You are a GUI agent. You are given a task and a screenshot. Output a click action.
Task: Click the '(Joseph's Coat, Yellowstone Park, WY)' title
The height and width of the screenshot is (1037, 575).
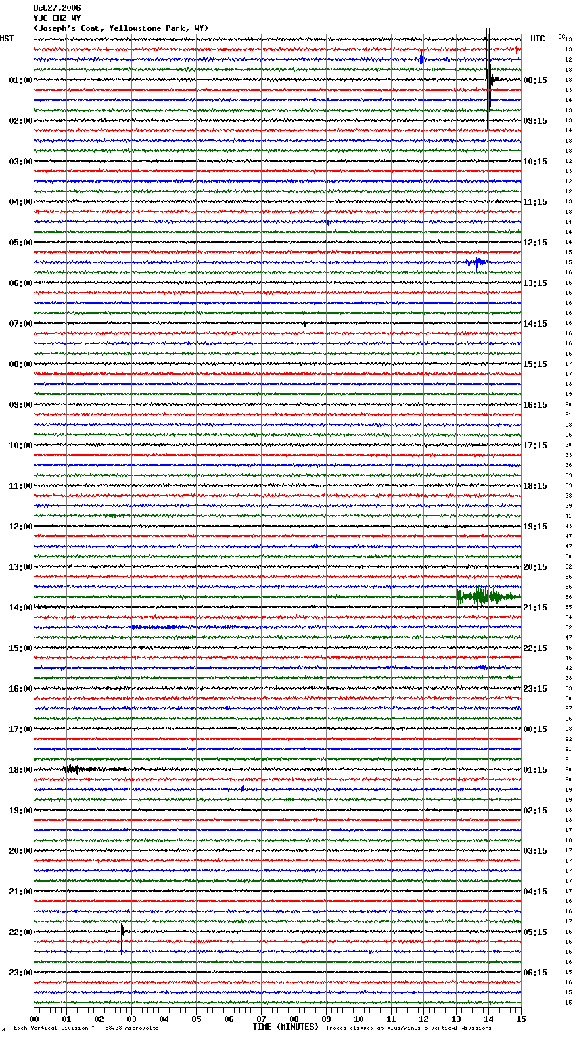pos(121,28)
